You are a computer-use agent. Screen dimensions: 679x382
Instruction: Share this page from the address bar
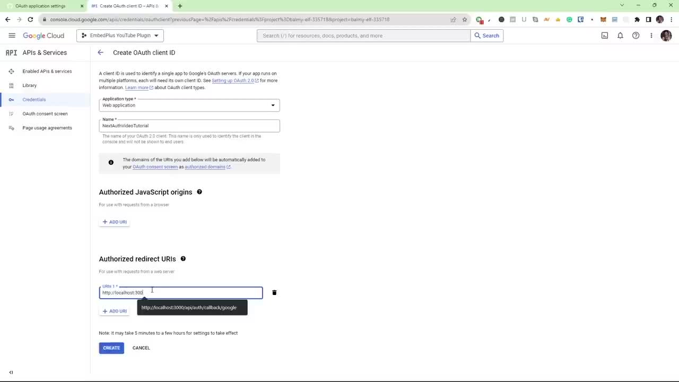point(453,20)
